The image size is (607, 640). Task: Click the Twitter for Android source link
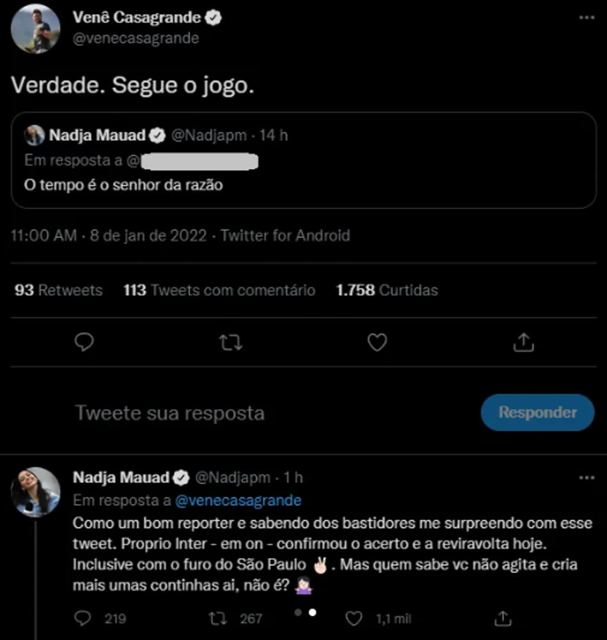click(285, 236)
